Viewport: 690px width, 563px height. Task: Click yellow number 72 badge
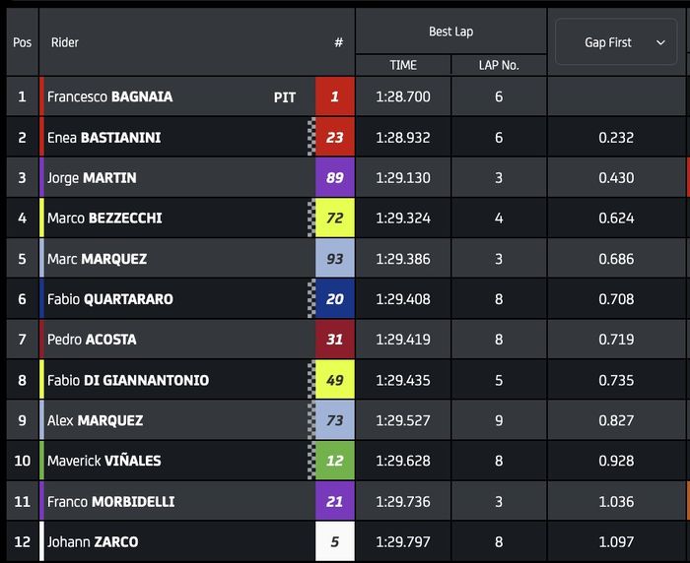coord(335,218)
